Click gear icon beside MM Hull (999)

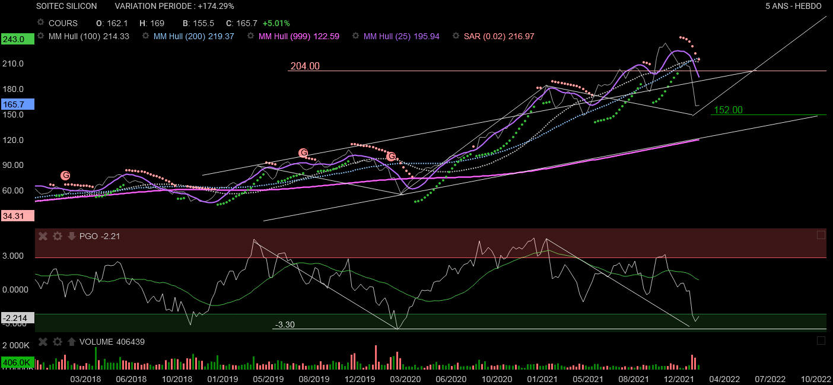[x=251, y=36]
